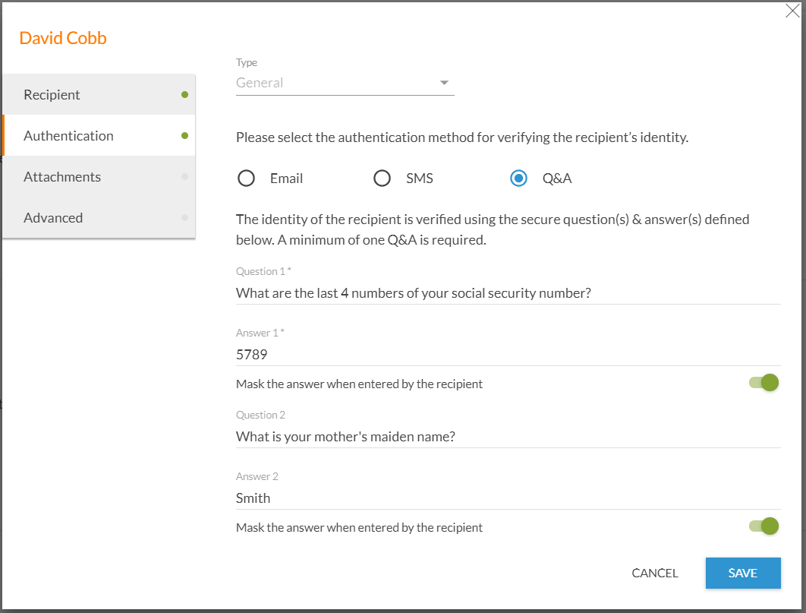The height and width of the screenshot is (613, 806).
Task: Click the CANCEL button
Action: [654, 573]
